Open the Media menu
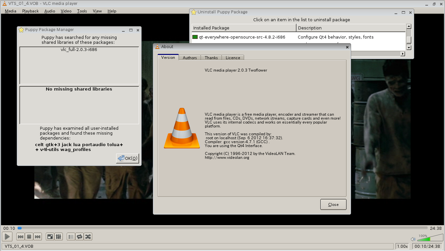This screenshot has height=251, width=445. (10, 11)
